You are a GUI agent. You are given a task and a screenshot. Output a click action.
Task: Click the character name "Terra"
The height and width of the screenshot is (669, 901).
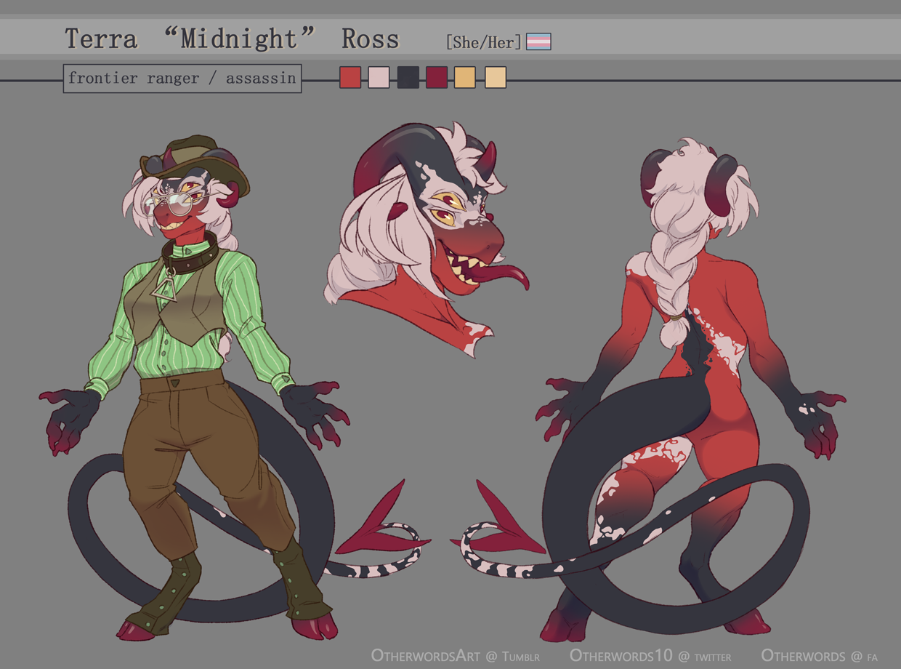click(x=101, y=39)
